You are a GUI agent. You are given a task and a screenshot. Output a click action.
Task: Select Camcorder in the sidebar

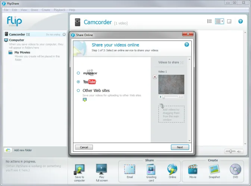[x=35, y=34]
